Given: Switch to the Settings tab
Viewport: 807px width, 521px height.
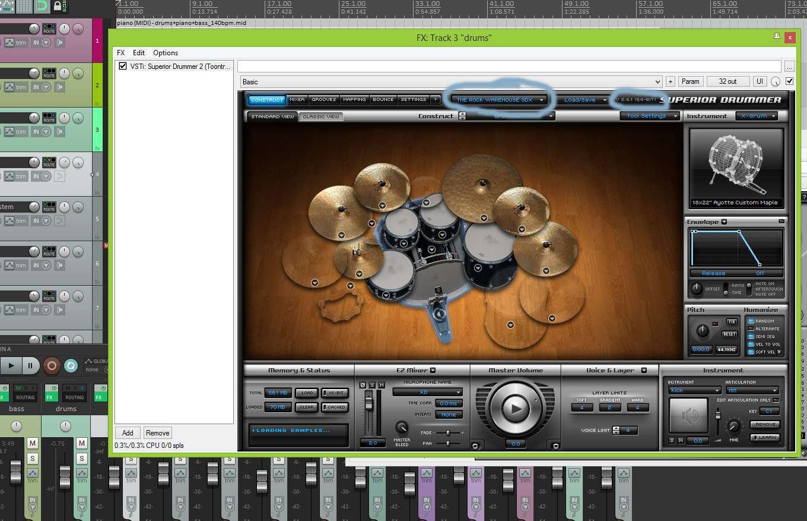Looking at the screenshot, I should (413, 100).
